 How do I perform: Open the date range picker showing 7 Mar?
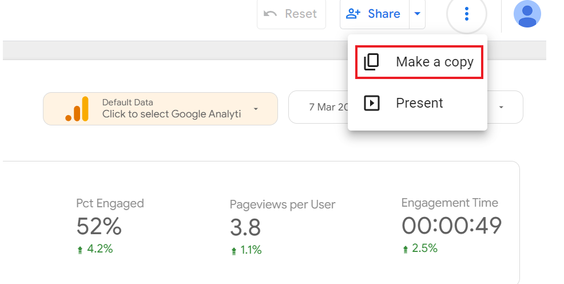[406, 107]
